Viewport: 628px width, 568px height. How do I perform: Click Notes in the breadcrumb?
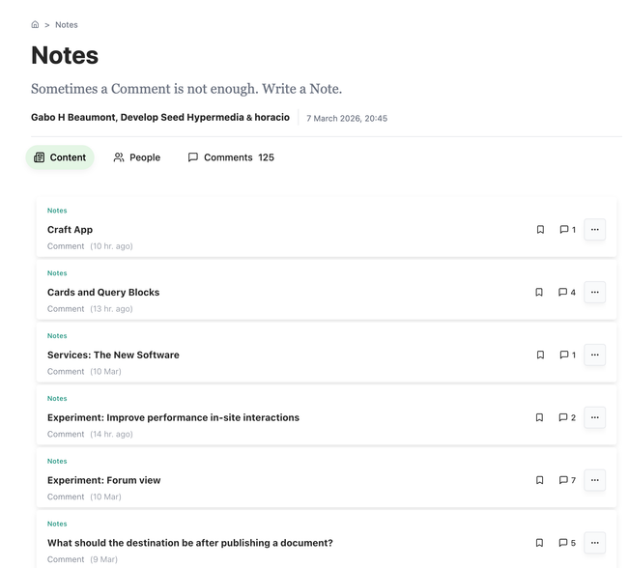[67, 25]
